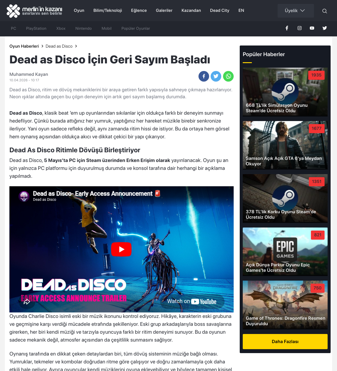Open the Bilim/Teknoloji menu item
This screenshot has height=371, width=337.
(108, 10)
